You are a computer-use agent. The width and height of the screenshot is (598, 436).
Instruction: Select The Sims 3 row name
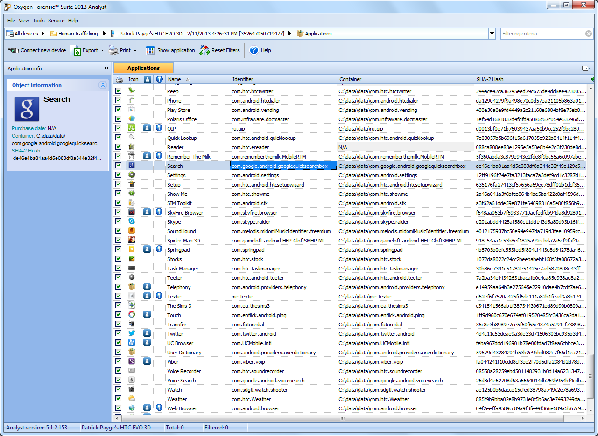coord(179,305)
